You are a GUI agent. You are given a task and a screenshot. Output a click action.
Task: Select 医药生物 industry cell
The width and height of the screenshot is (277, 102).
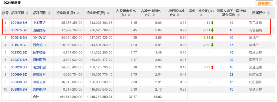[x=255, y=60]
